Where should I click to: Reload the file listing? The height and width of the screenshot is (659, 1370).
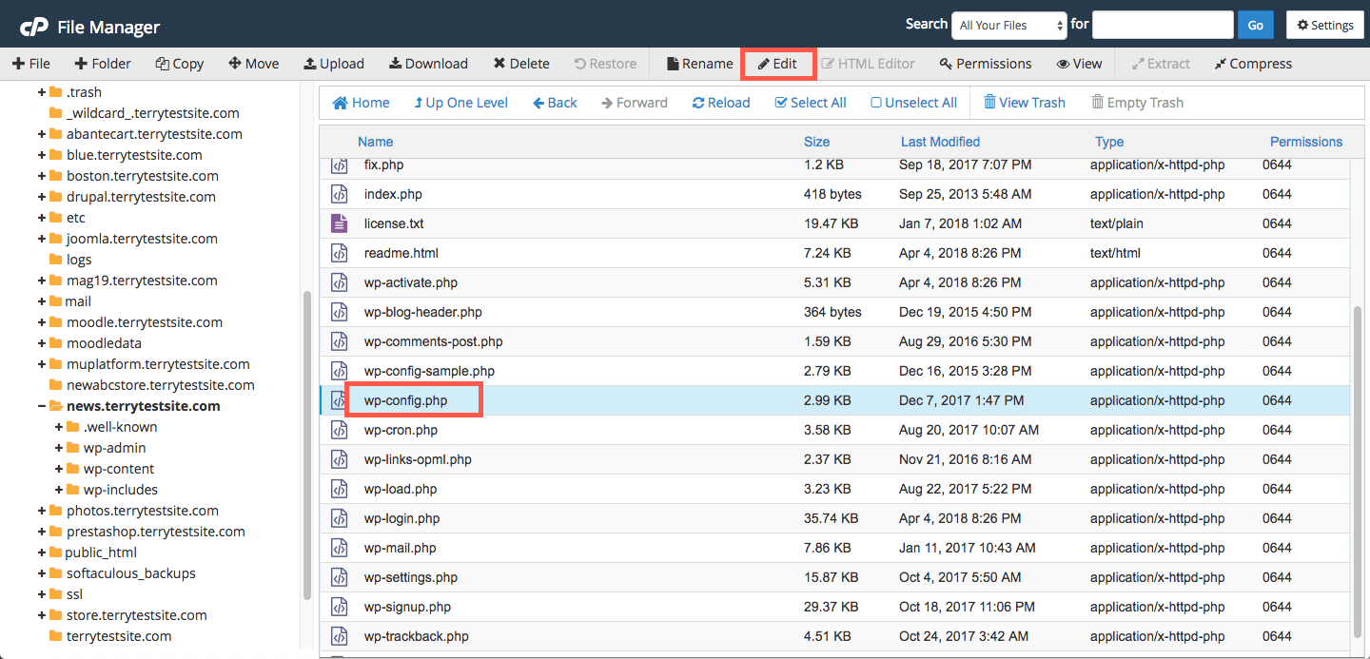(721, 103)
